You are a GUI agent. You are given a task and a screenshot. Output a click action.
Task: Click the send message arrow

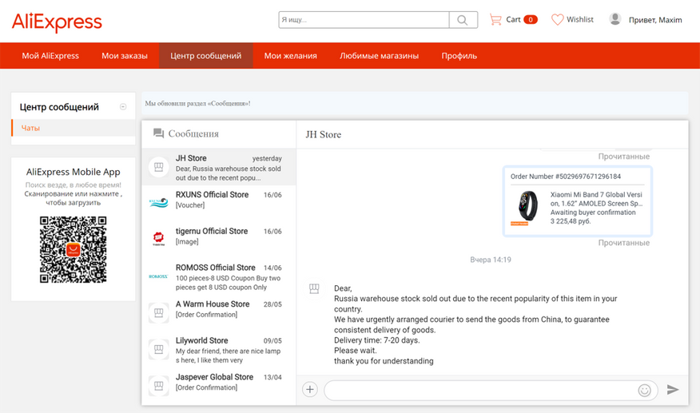tap(673, 389)
